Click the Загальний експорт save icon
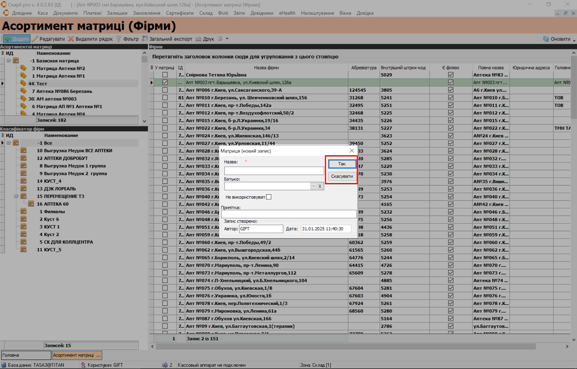 click(145, 39)
